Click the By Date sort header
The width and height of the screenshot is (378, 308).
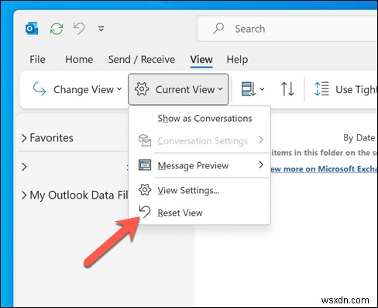[359, 138]
